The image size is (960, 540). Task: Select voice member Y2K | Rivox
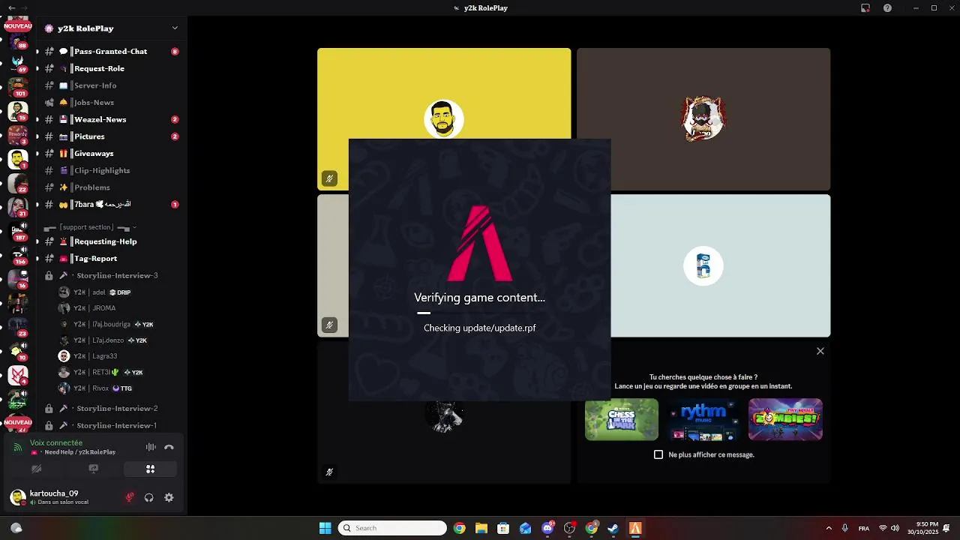coord(119,388)
